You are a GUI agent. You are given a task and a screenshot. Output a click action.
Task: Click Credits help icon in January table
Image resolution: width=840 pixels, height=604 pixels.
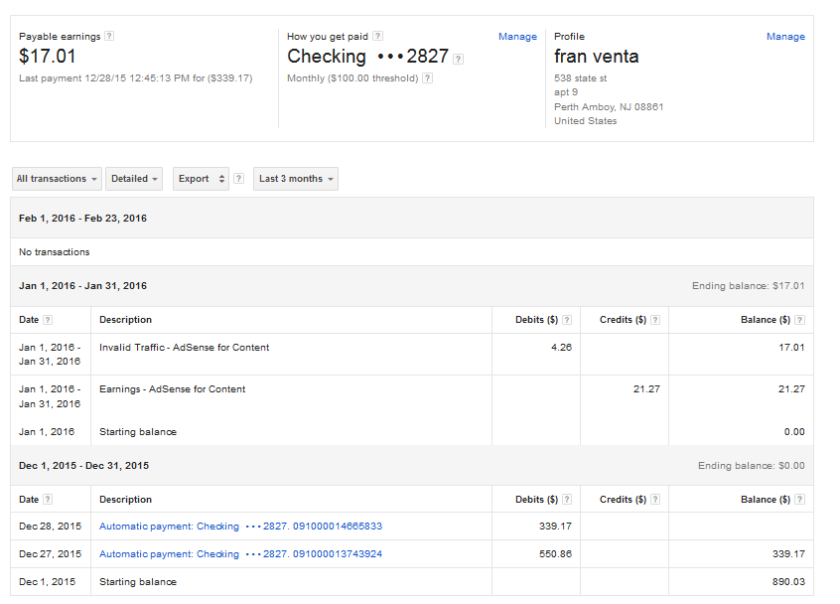point(655,320)
